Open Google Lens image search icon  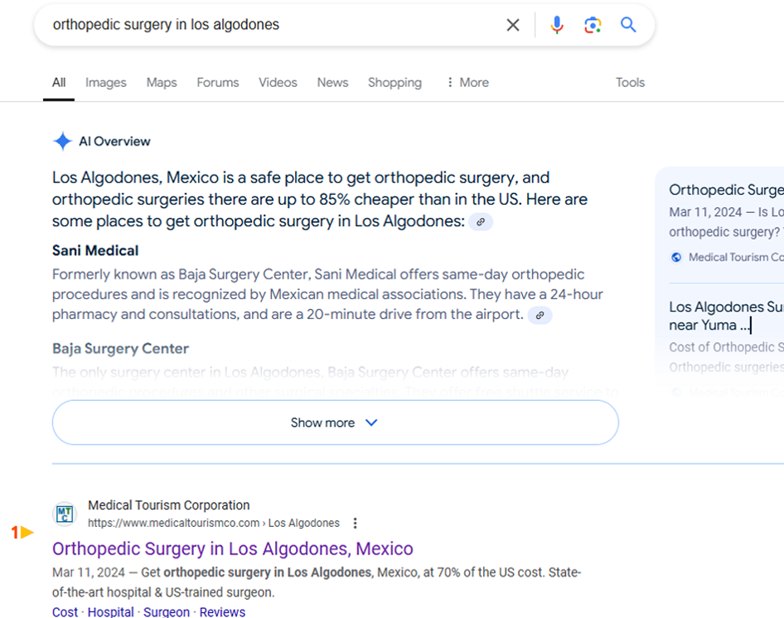593,25
